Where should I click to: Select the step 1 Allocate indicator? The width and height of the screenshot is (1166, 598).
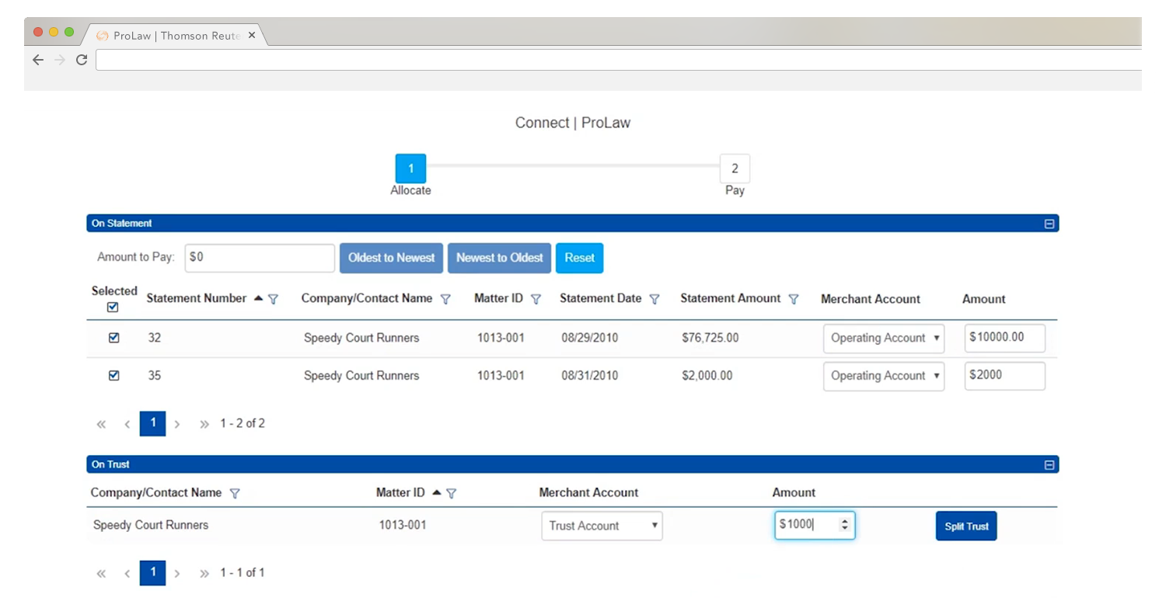[x=410, y=169]
